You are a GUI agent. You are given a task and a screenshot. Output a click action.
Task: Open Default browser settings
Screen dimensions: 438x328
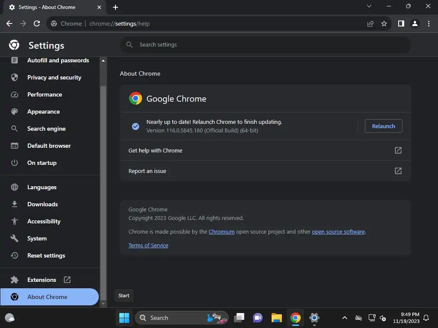(50, 146)
